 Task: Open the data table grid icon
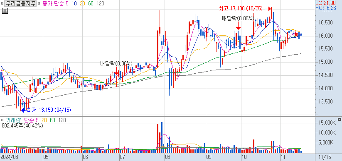(x=5, y=10)
